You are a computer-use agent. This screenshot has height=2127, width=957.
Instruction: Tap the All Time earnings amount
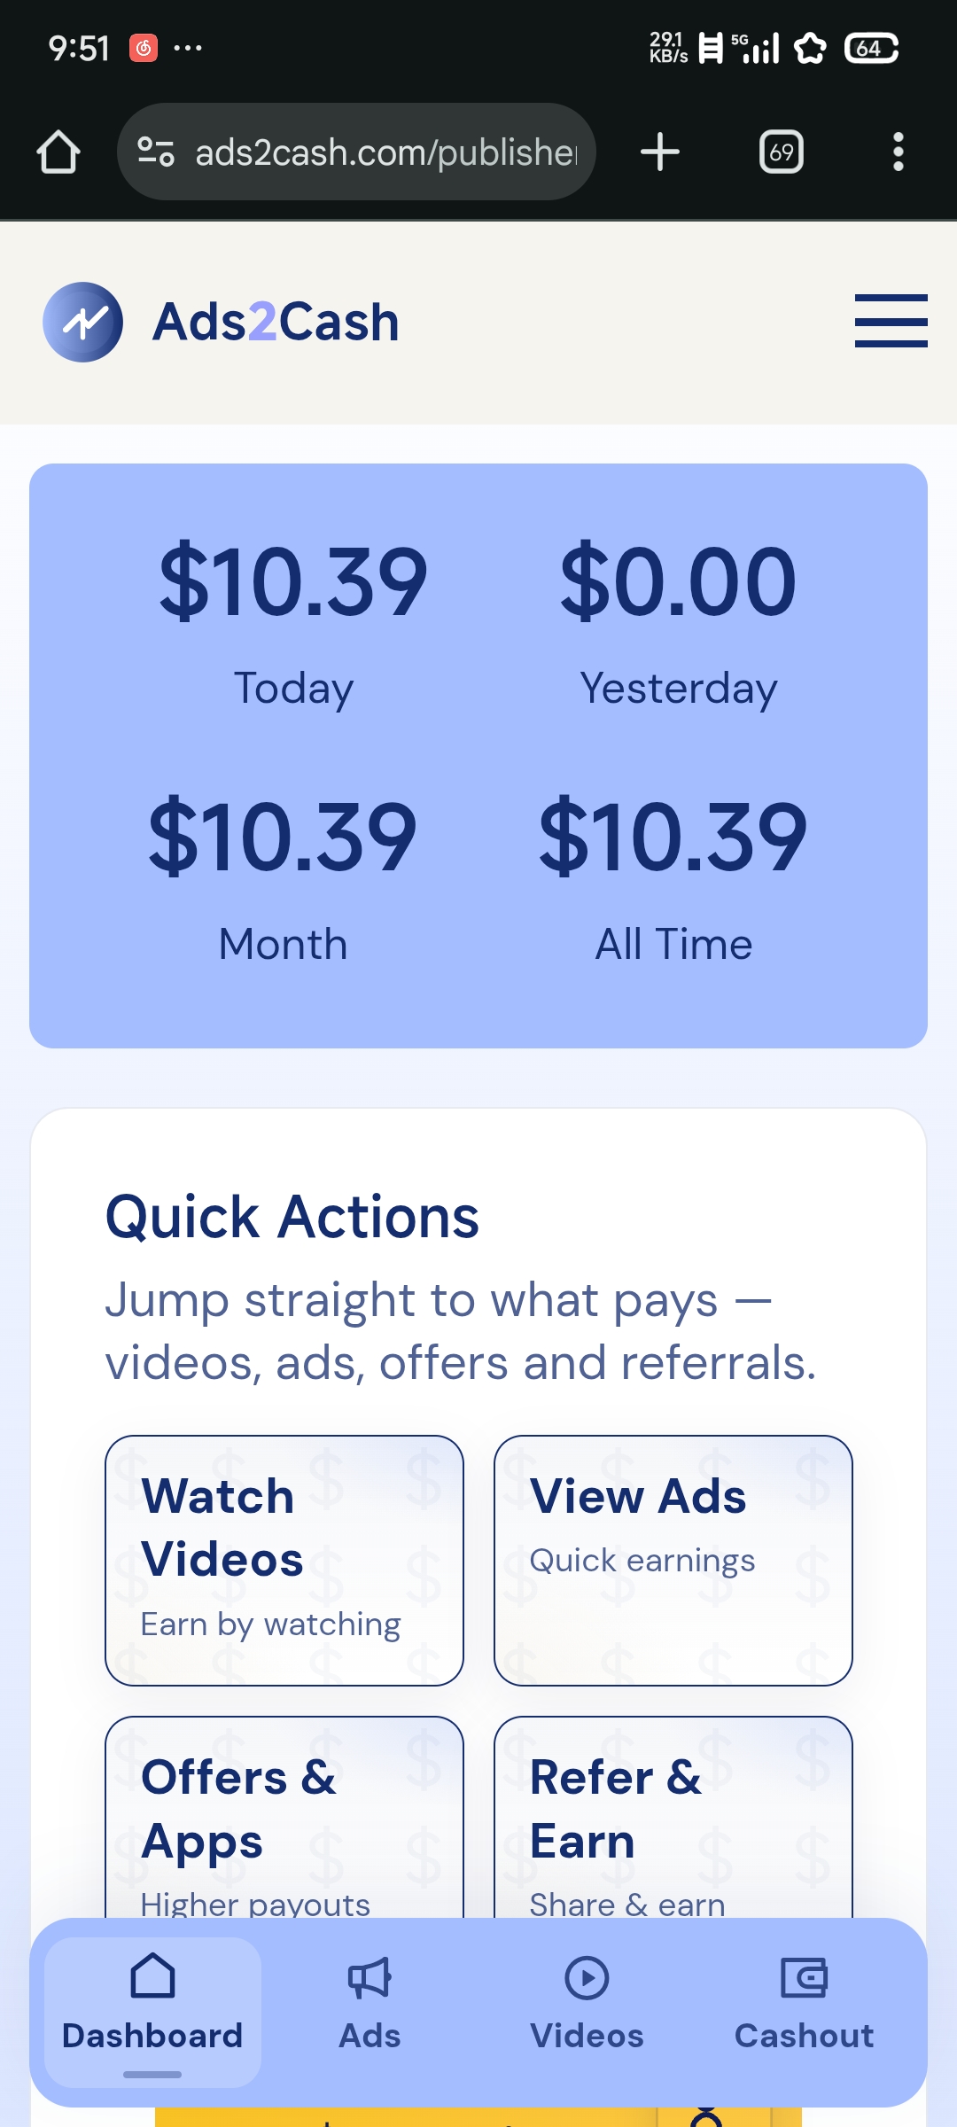point(673,837)
